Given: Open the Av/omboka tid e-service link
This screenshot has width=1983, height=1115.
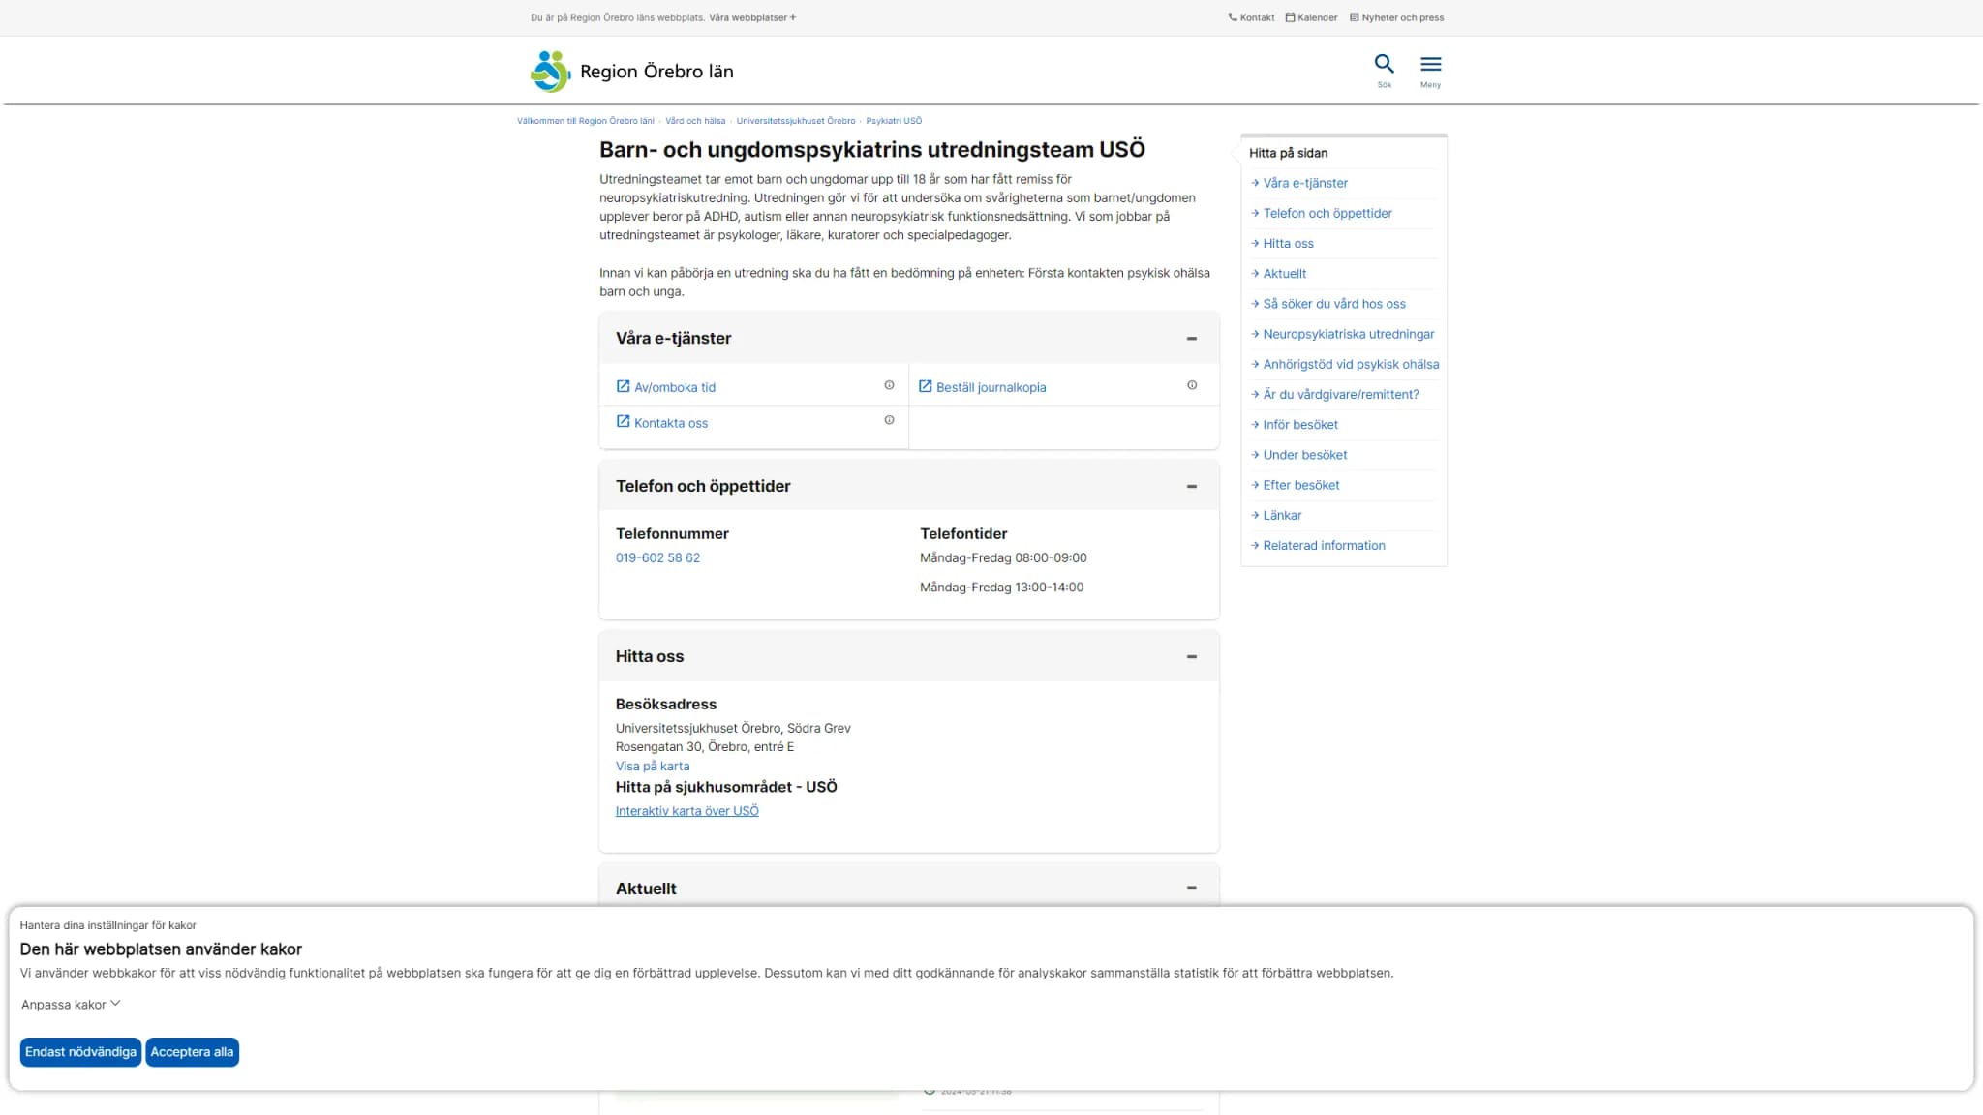Looking at the screenshot, I should click(666, 387).
